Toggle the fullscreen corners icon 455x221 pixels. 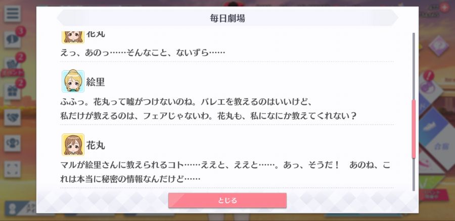point(13,169)
